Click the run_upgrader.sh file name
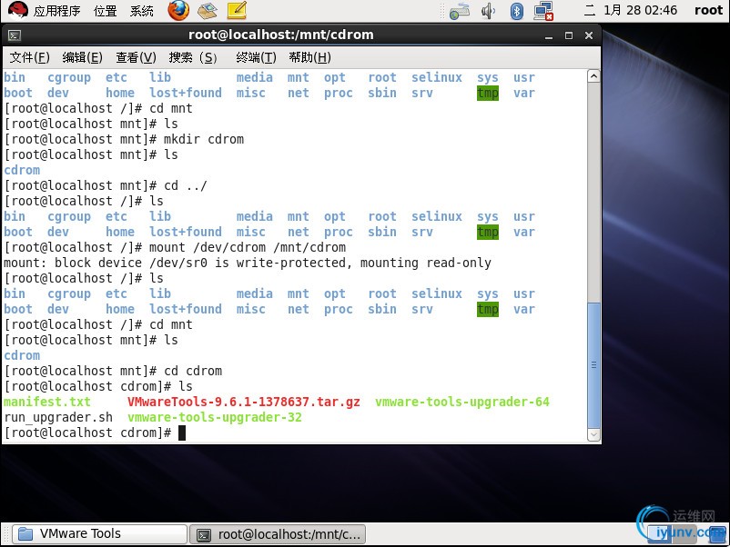The image size is (730, 547). click(58, 417)
